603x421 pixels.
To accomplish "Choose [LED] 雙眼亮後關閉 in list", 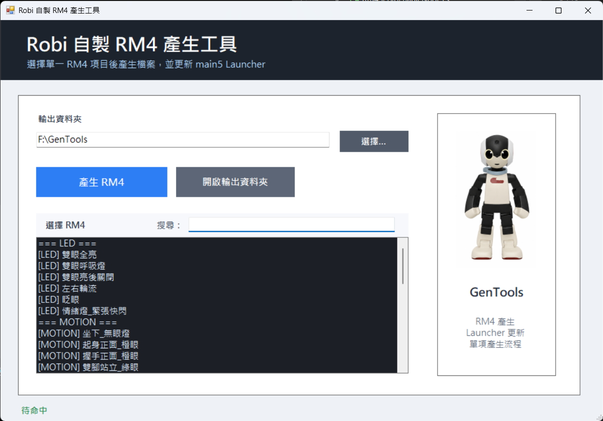I will [x=217, y=277].
